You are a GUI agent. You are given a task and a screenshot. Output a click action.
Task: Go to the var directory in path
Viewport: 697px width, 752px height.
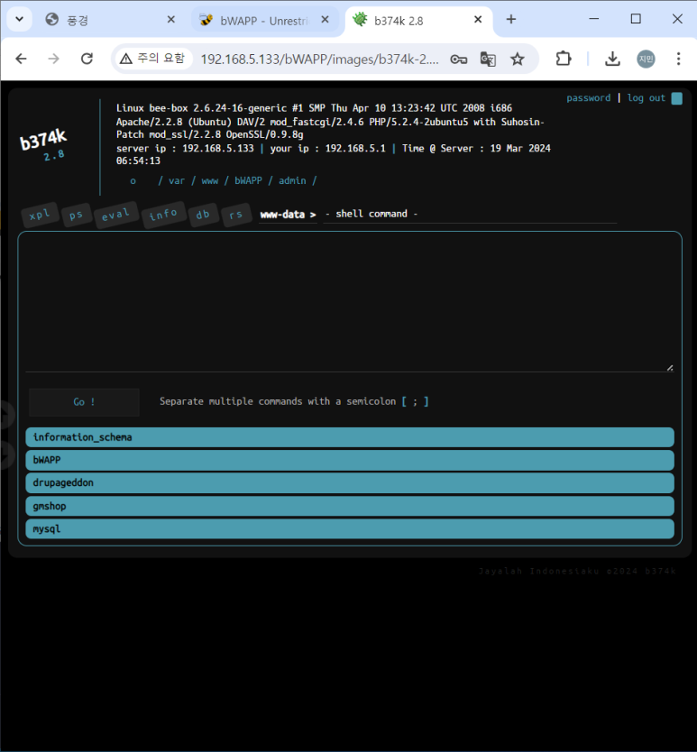[176, 181]
